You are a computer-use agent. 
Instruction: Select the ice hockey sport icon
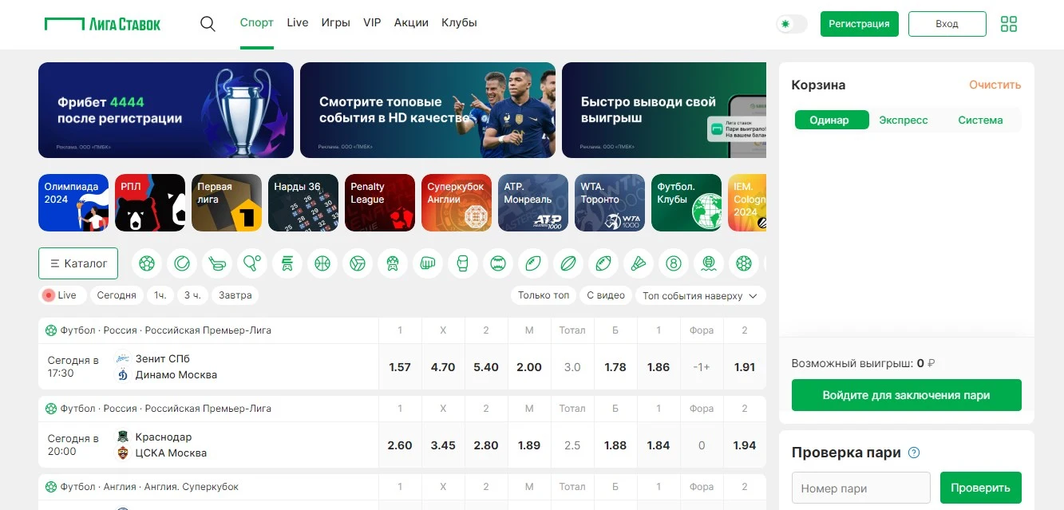click(x=217, y=263)
